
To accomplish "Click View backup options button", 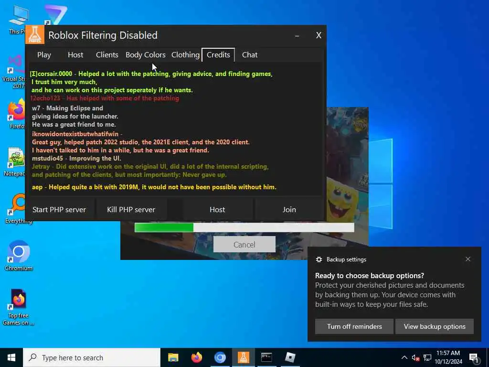I will (435, 326).
